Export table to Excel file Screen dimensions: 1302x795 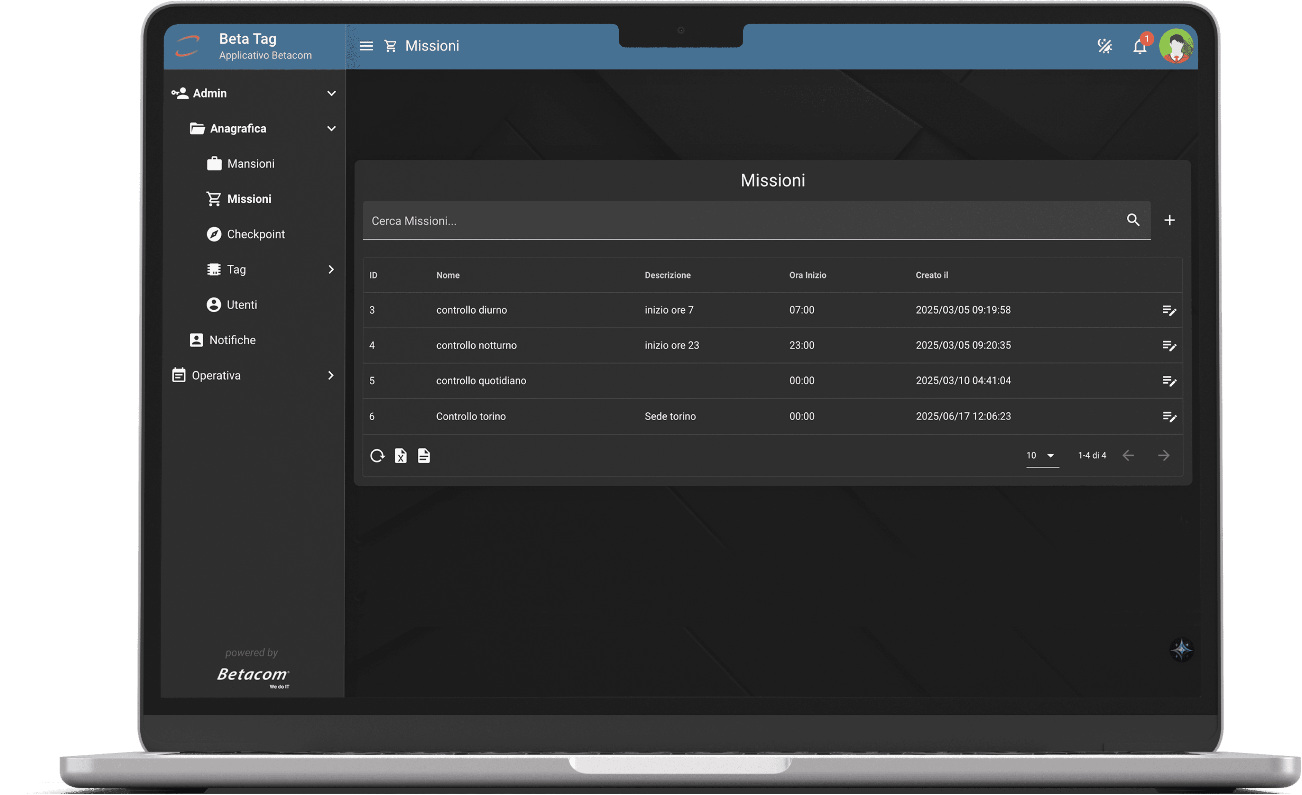[400, 456]
